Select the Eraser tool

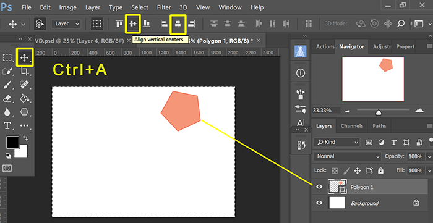[x=7, y=98]
